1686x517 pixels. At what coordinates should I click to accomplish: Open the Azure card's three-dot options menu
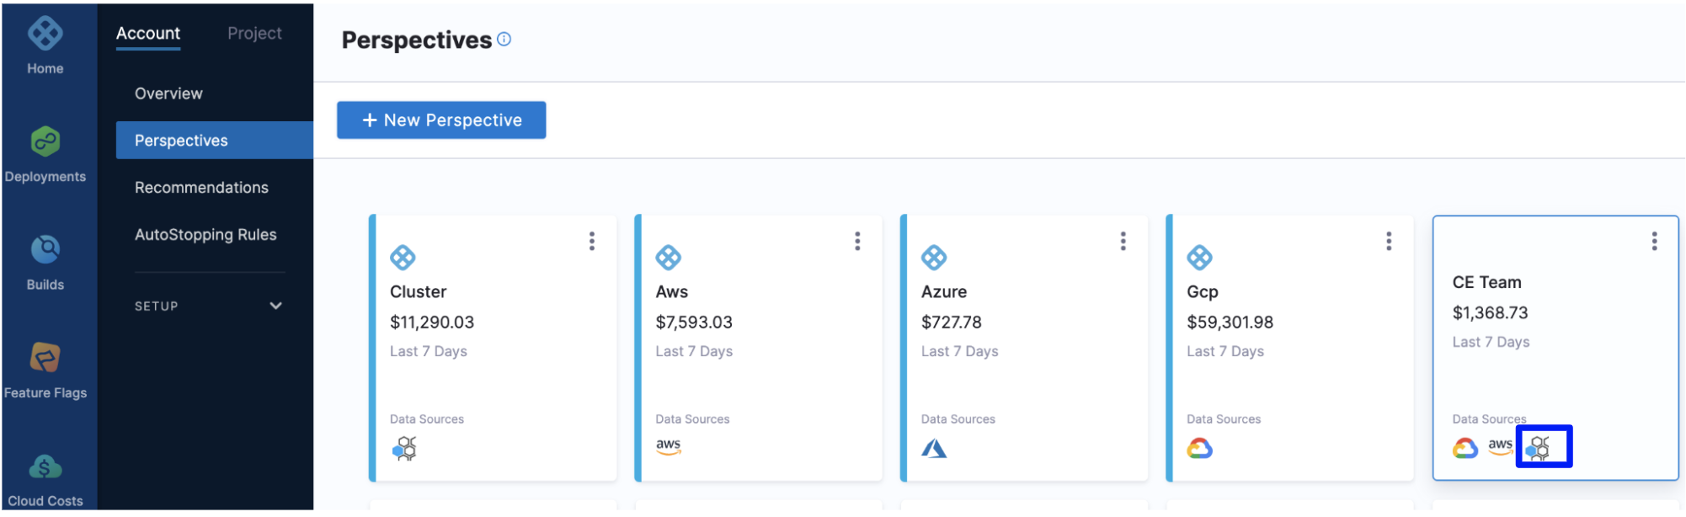(x=1123, y=242)
